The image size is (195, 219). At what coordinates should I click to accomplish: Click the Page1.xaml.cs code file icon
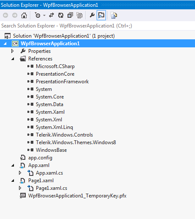pyautogui.click(x=30, y=188)
